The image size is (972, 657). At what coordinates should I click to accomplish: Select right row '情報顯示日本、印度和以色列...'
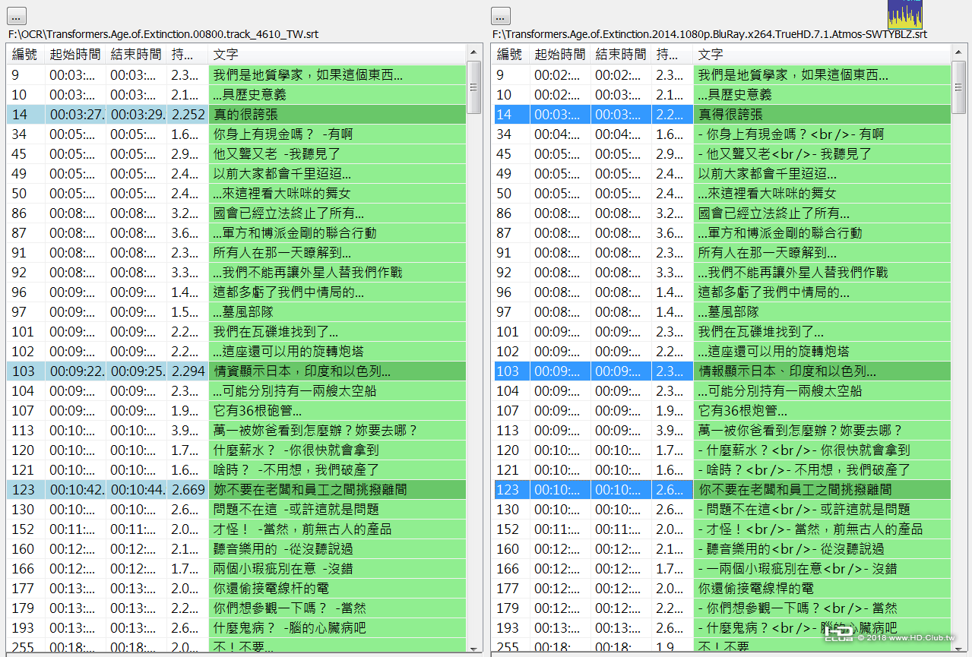721,371
